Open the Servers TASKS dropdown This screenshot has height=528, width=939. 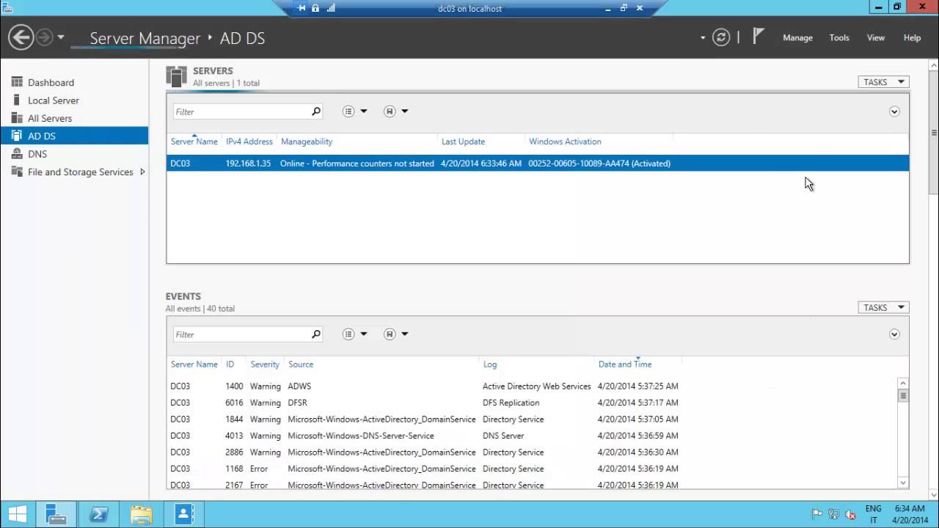pyautogui.click(x=883, y=82)
